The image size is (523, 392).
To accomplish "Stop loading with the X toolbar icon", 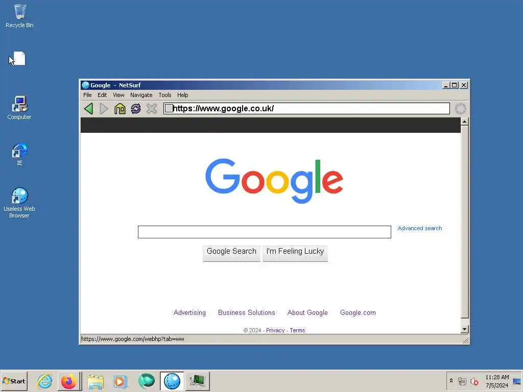I will coord(151,109).
